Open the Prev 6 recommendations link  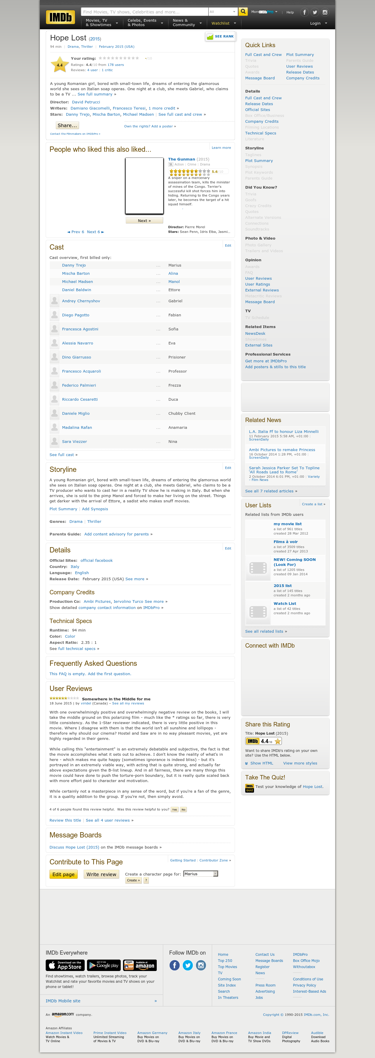[x=76, y=232]
